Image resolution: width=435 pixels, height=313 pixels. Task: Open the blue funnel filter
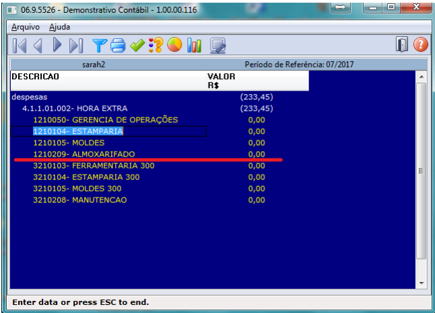[100, 46]
